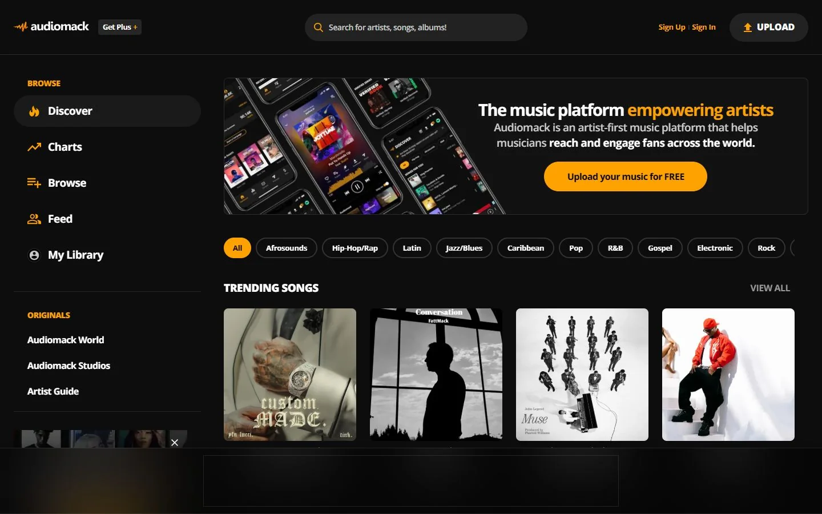Go to Charts page
The height and width of the screenshot is (514, 822).
tap(107, 147)
